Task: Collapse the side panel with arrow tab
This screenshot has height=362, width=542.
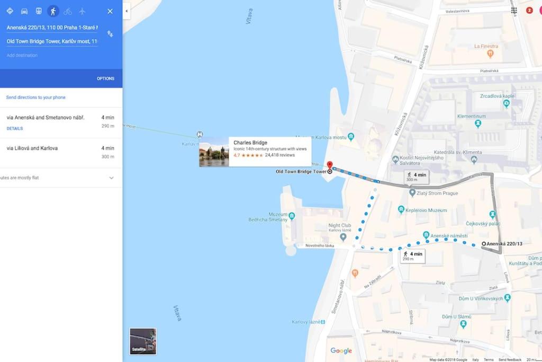Action: coord(127,11)
